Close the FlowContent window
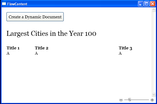 153,4
